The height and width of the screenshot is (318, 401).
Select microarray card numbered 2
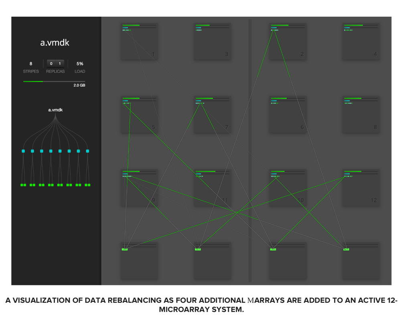tap(288, 41)
